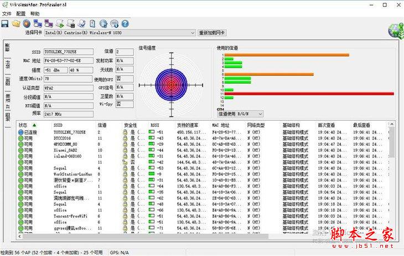Sort list by 支持的速率 column header
Image resolution: width=404 pixels, height=256 pixels.
(x=187, y=125)
